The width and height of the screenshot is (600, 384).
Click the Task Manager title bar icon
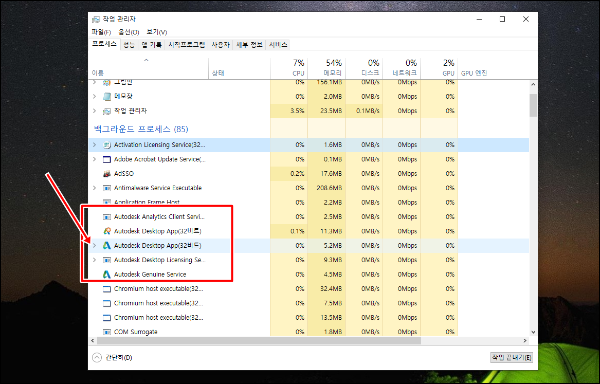click(96, 19)
